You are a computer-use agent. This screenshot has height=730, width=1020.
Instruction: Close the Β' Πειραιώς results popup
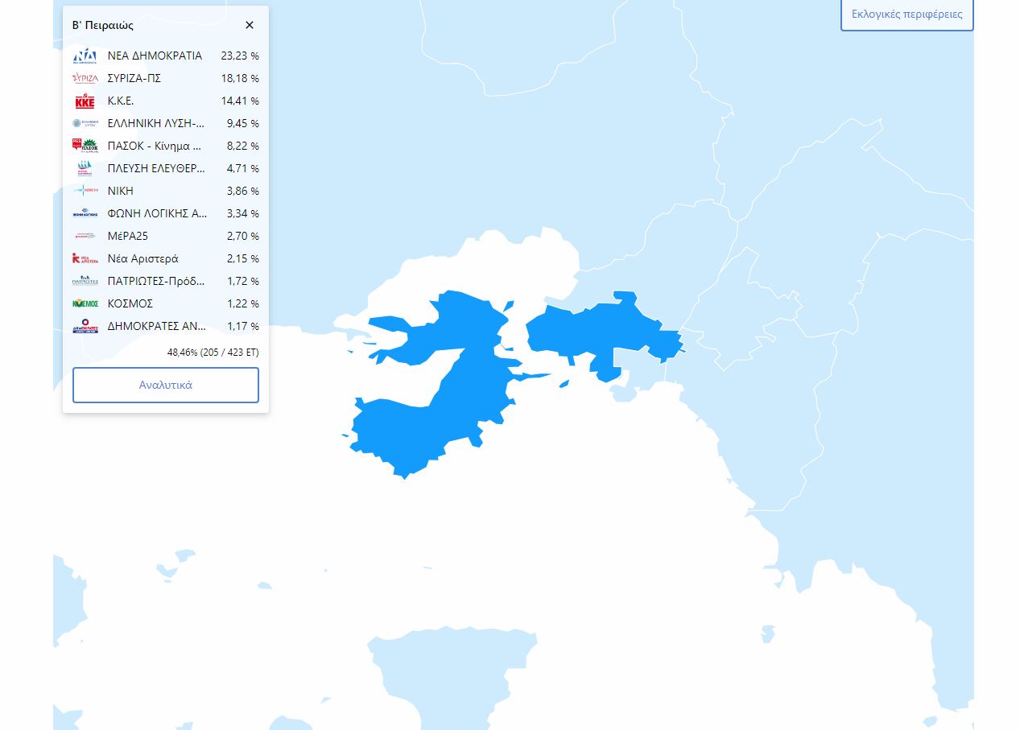click(250, 25)
